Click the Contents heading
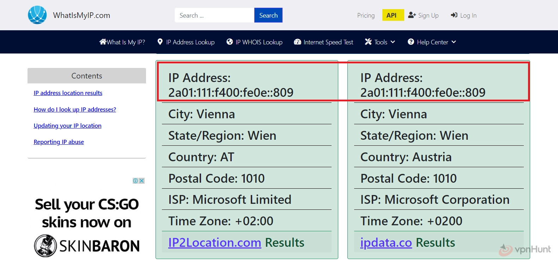The image size is (558, 264). pyautogui.click(x=87, y=76)
